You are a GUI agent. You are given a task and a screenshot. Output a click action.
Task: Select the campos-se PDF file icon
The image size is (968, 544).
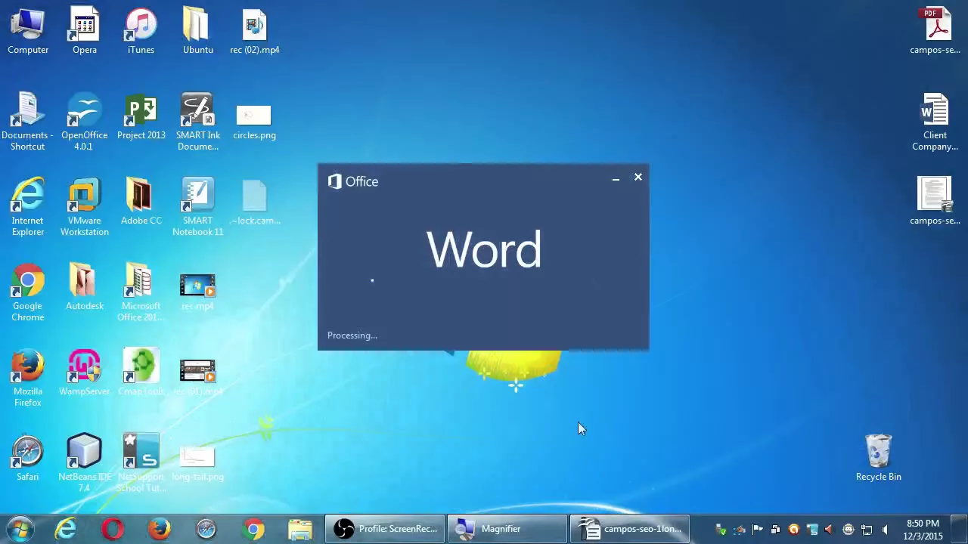coord(935,30)
